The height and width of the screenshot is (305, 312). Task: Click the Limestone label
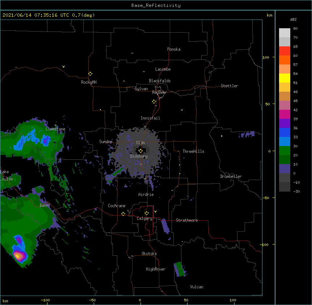pos(55,129)
